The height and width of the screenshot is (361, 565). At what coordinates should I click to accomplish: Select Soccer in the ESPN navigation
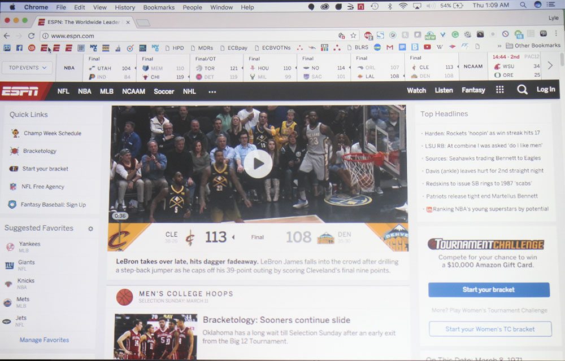click(x=164, y=91)
